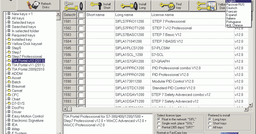Click the Step5 document icon

[x=9, y=48]
